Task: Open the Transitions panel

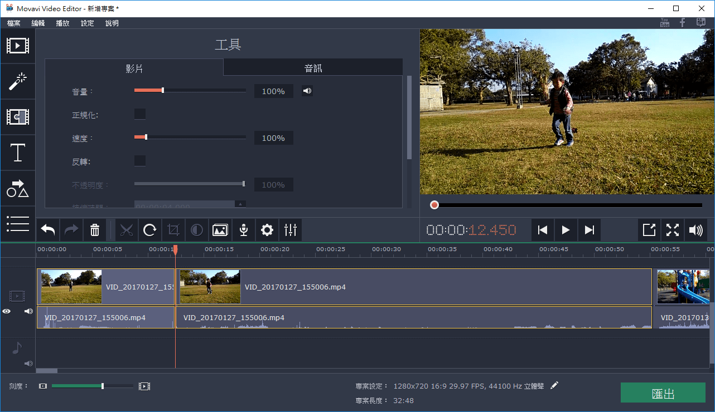Action: [17, 117]
